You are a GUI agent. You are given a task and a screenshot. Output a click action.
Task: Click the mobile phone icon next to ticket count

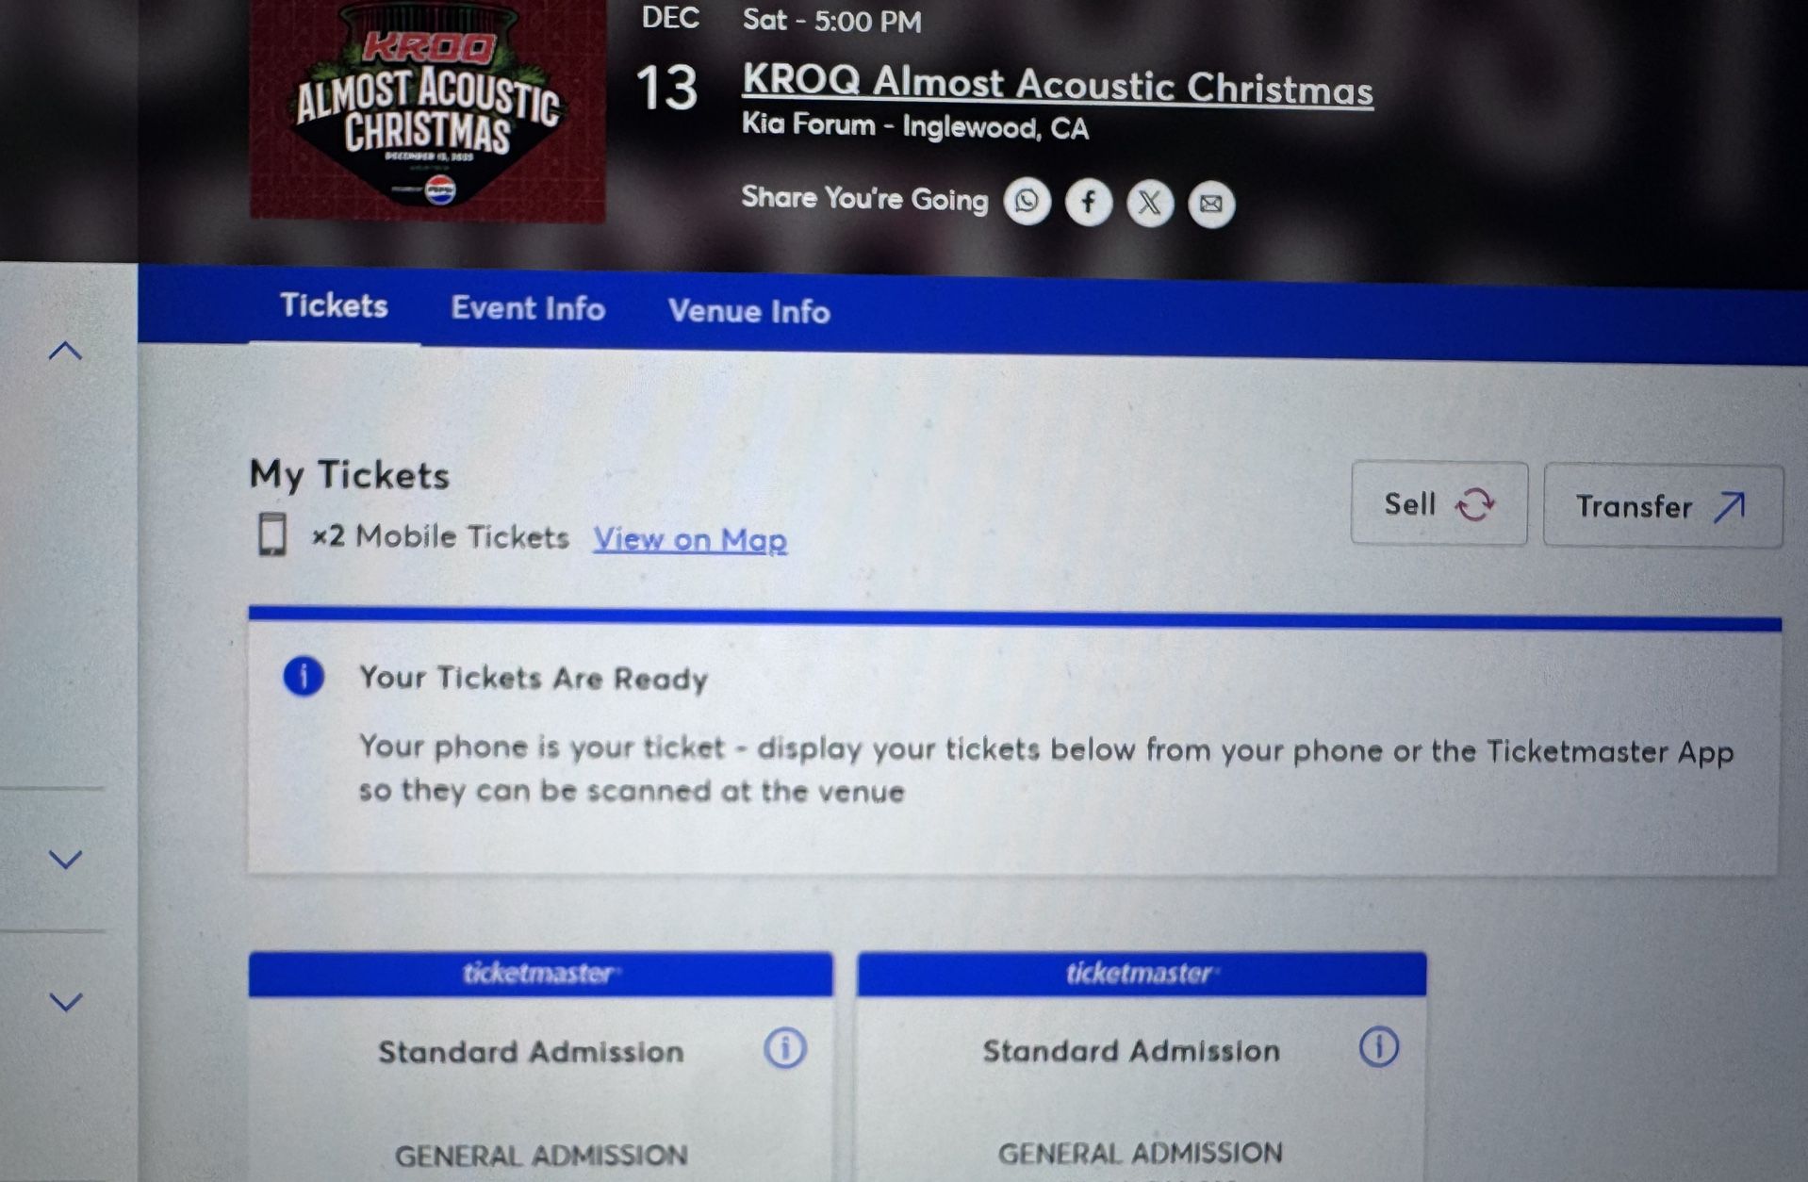(274, 535)
